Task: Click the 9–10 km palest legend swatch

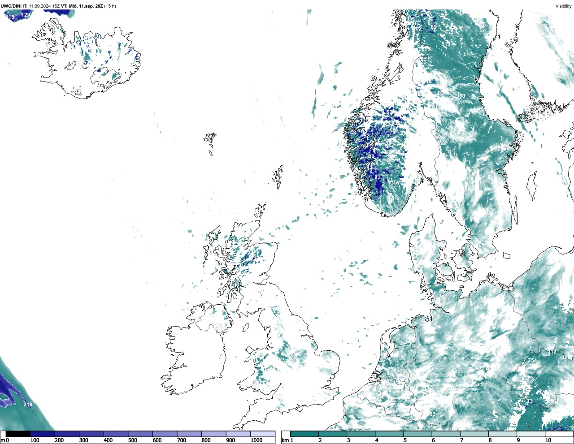Action: tap(531, 434)
